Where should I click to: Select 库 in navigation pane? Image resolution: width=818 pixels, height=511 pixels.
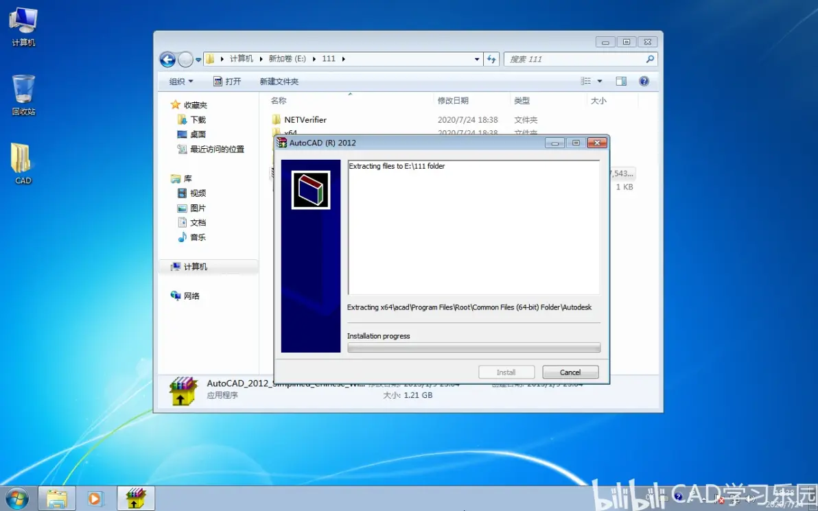coord(187,178)
